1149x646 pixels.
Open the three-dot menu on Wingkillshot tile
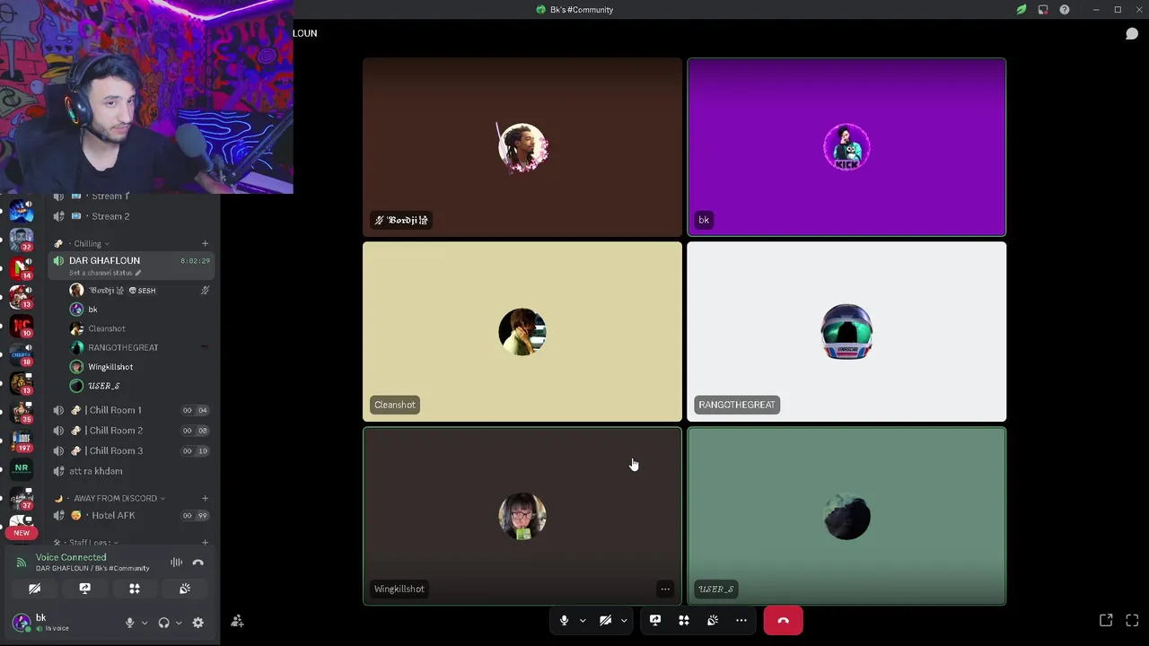tap(665, 589)
